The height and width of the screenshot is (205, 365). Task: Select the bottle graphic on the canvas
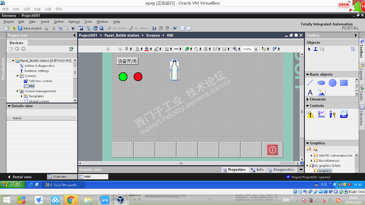174,70
